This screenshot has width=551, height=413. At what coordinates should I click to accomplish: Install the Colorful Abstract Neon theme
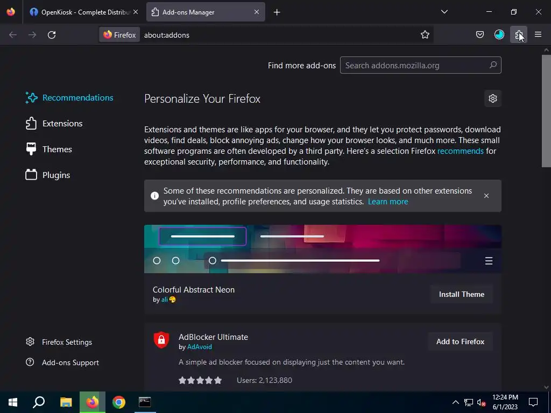[461, 294]
